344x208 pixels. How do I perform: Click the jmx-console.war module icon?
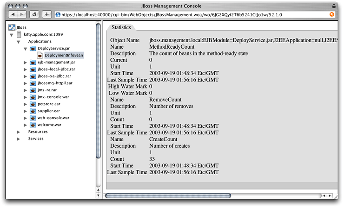tap(33, 97)
